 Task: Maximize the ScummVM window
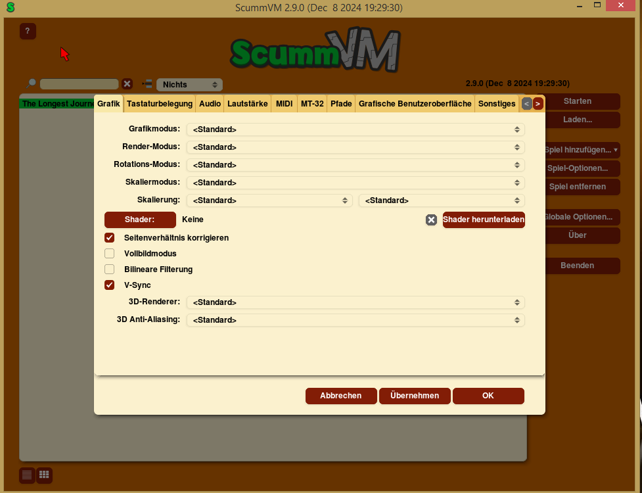[597, 5]
